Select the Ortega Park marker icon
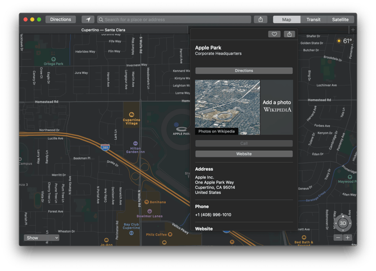376x271 pixels. [54, 59]
